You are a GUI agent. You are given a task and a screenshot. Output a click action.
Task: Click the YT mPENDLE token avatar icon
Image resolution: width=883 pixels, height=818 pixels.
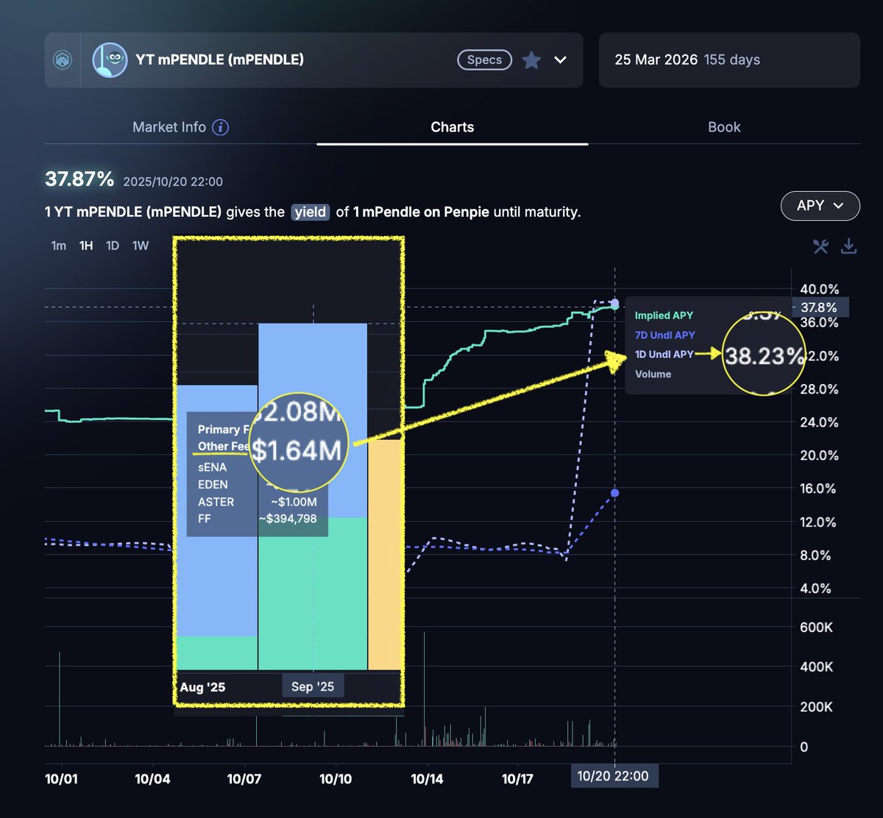point(110,60)
